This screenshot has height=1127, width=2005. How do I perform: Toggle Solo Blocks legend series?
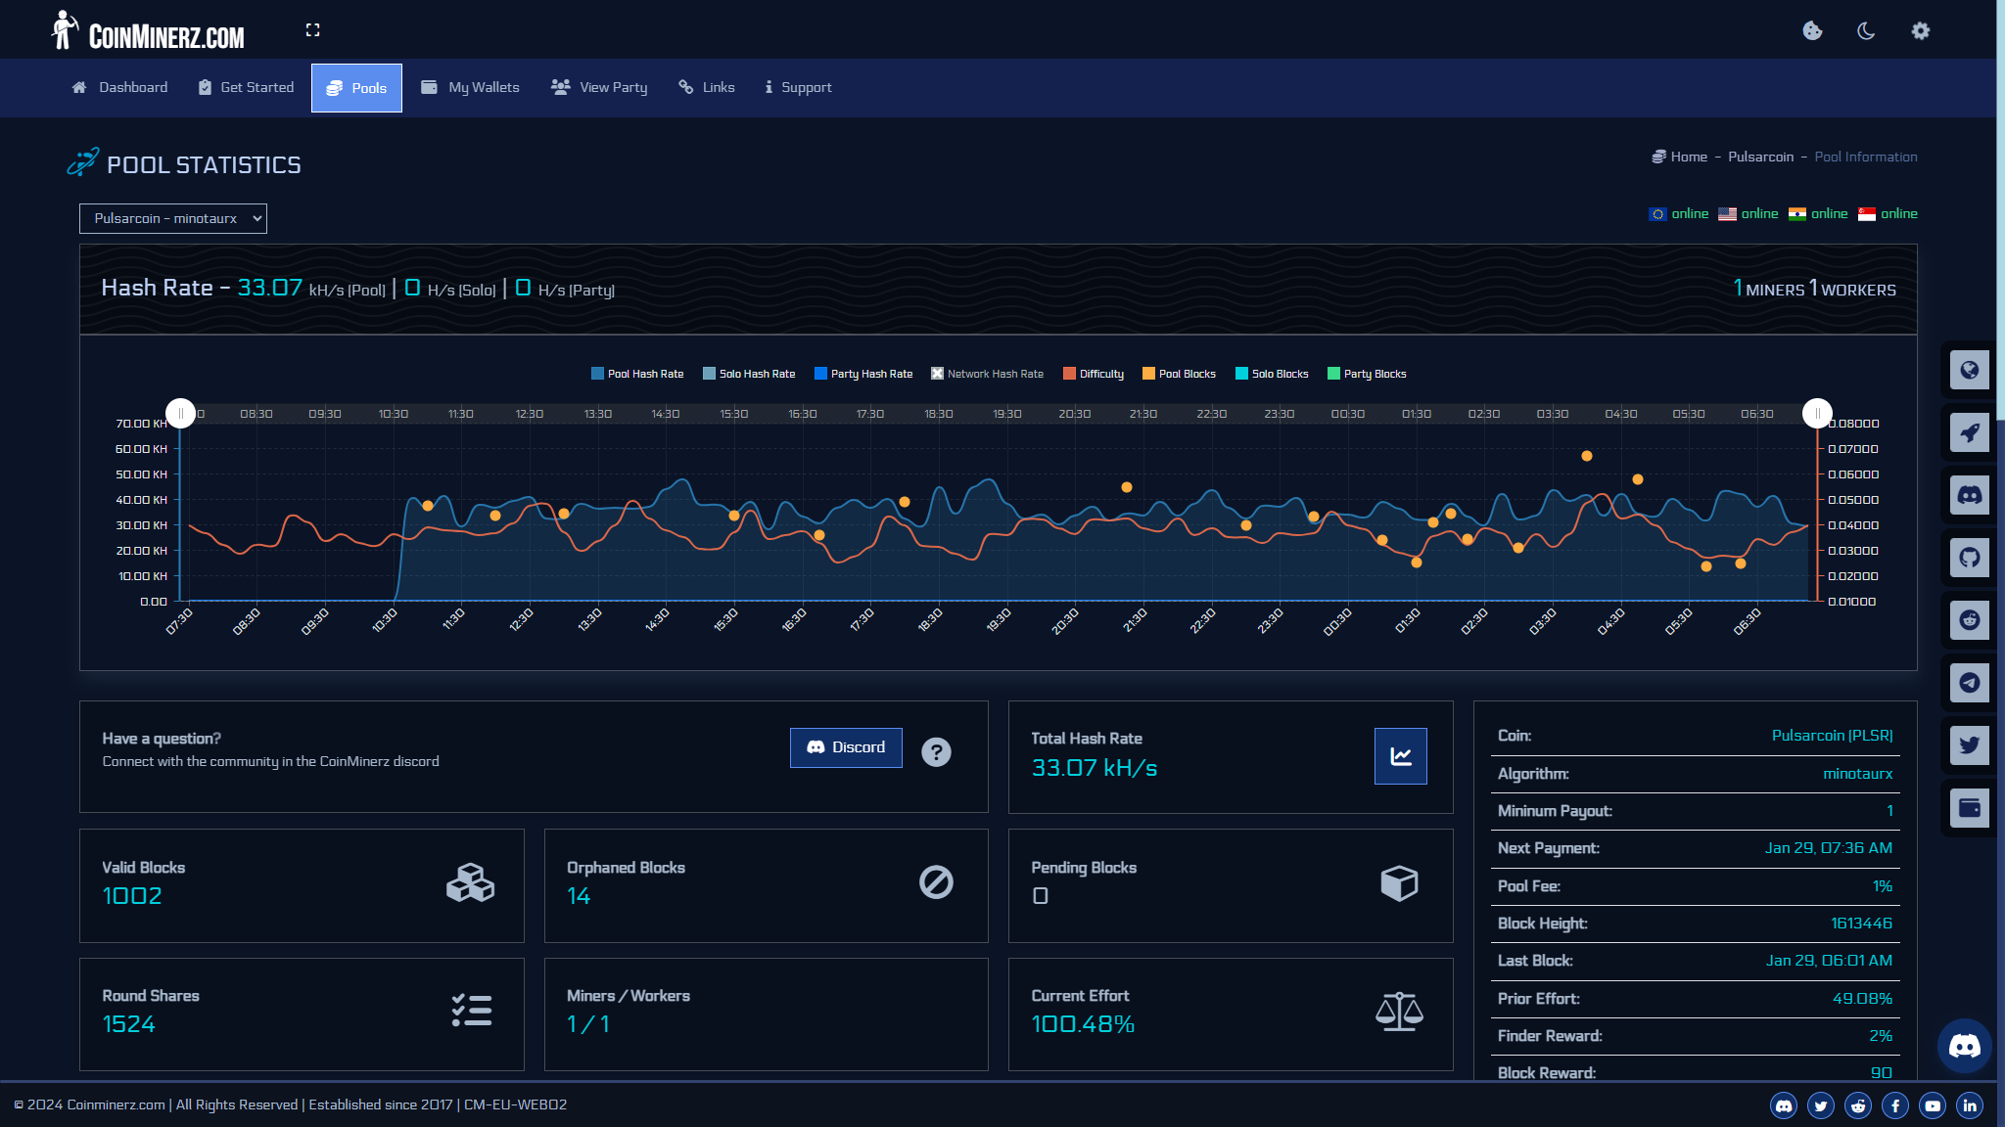1272,374
